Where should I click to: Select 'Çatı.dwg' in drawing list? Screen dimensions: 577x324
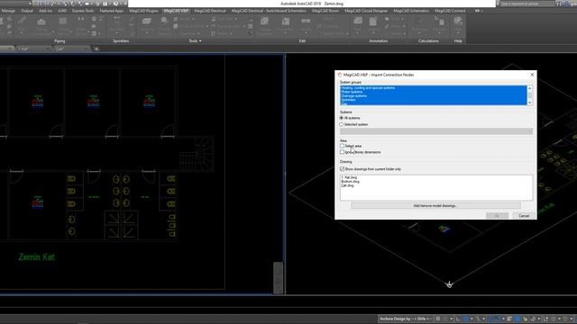[x=347, y=185]
